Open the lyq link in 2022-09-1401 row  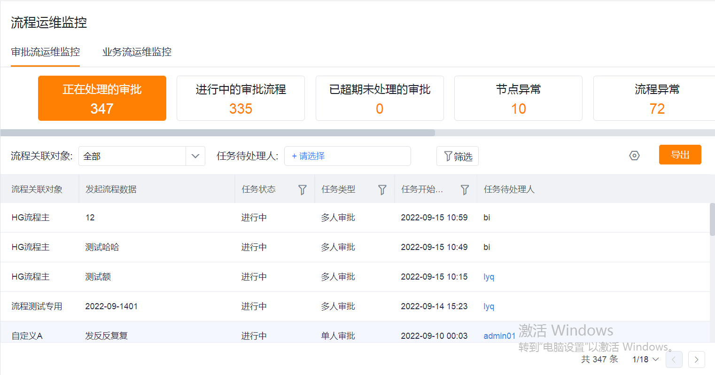[x=489, y=306]
